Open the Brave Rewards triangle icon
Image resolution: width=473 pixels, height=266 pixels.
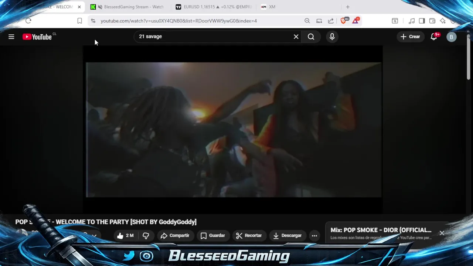click(355, 20)
